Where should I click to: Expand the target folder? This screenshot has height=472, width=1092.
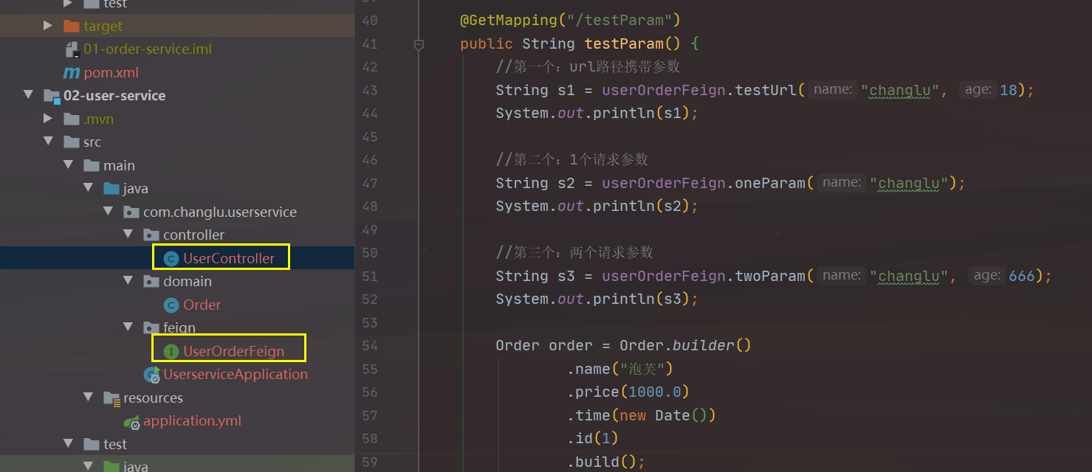point(48,26)
